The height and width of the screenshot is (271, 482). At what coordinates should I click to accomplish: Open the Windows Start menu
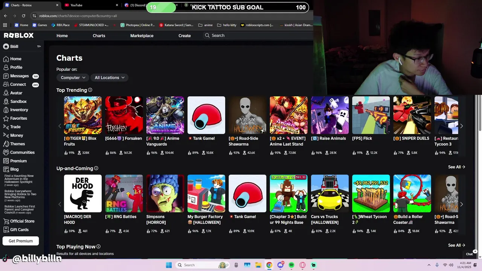[x=169, y=265]
